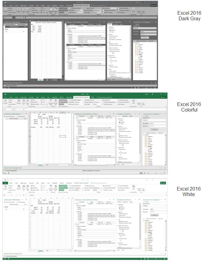
Task: Open Global tab in Colorful Essbase Options
Action: (131, 116)
